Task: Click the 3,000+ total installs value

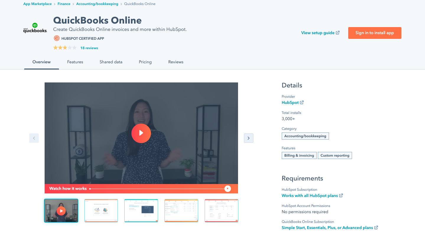Action: pyautogui.click(x=288, y=119)
